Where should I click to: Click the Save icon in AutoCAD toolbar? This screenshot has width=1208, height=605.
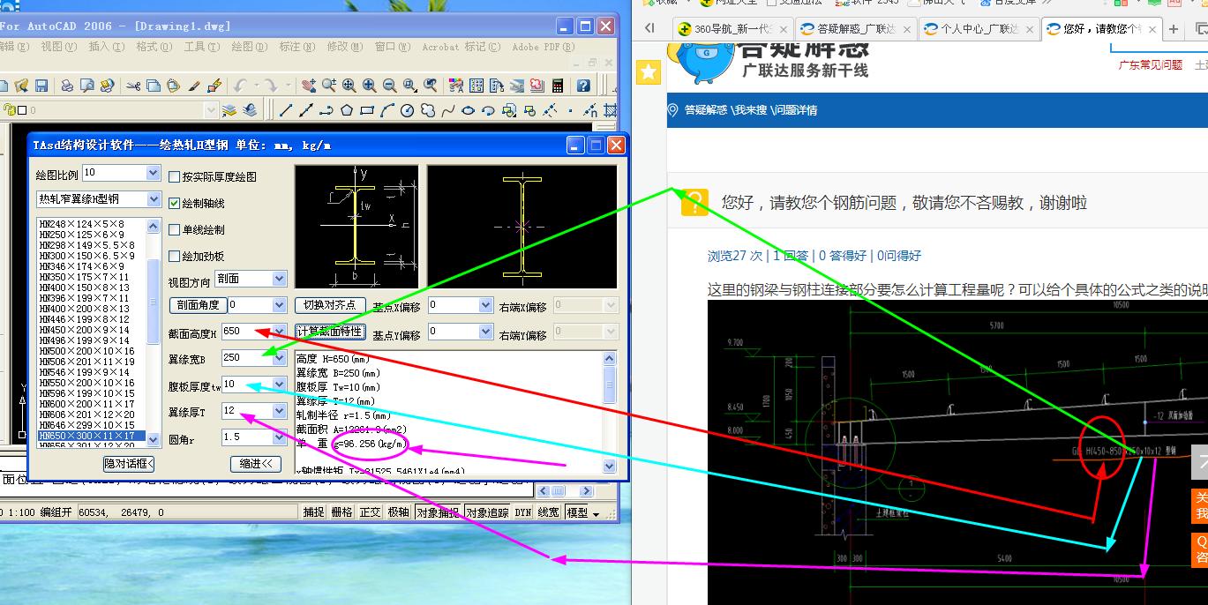coord(41,86)
